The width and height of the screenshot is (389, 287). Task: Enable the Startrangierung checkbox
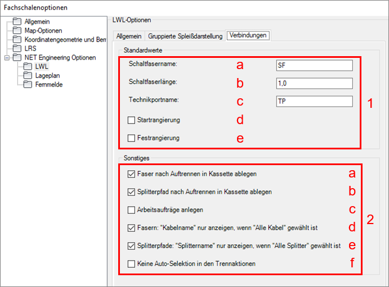pos(132,120)
